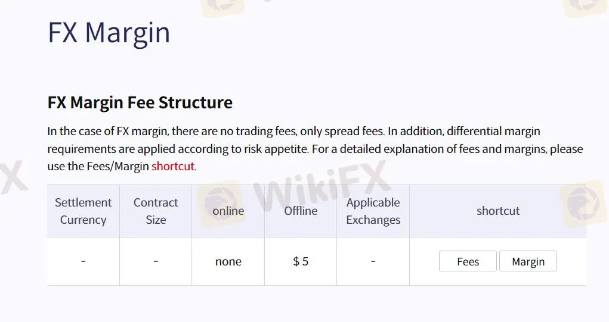This screenshot has width=609, height=322.
Task: Select the Applicable Exchanges column header
Action: (373, 211)
